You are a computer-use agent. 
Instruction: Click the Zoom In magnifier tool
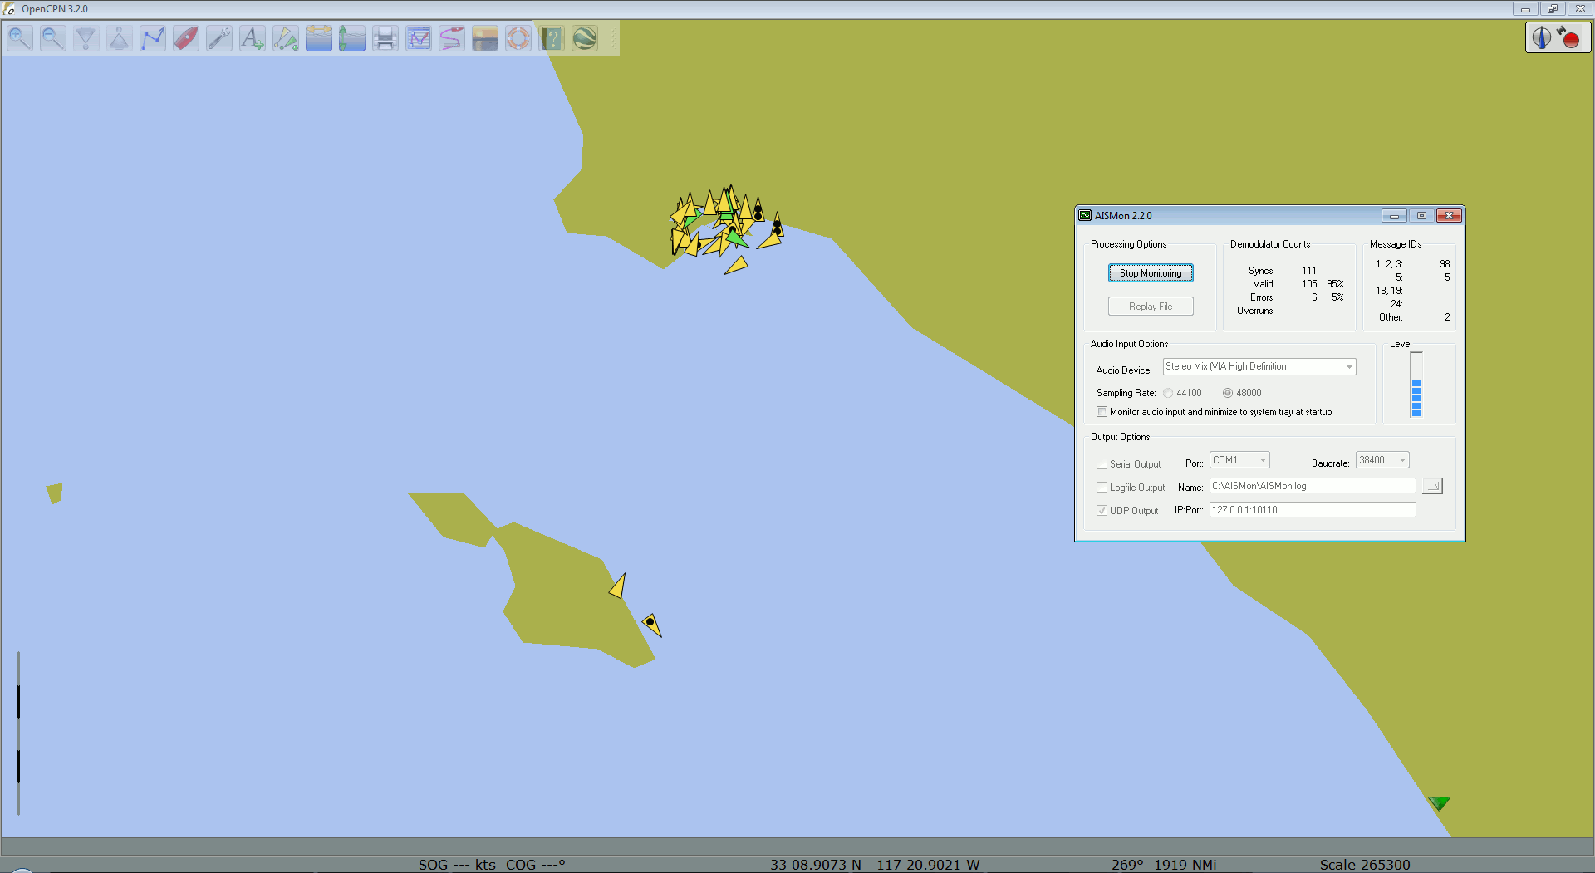click(x=20, y=38)
